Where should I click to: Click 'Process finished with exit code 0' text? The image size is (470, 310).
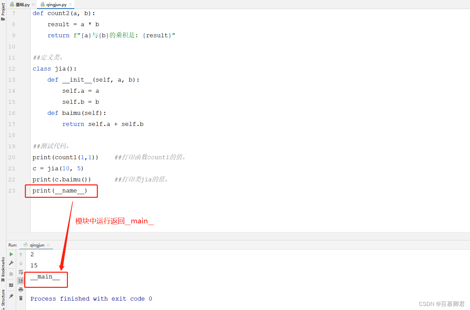tap(91, 299)
